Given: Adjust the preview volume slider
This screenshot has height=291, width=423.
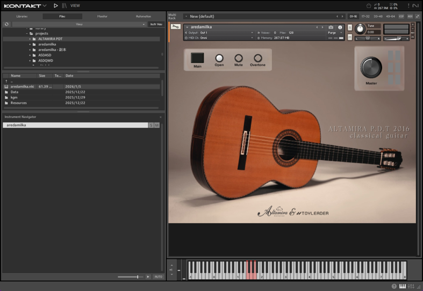Looking at the screenshot, I should click(x=131, y=277).
